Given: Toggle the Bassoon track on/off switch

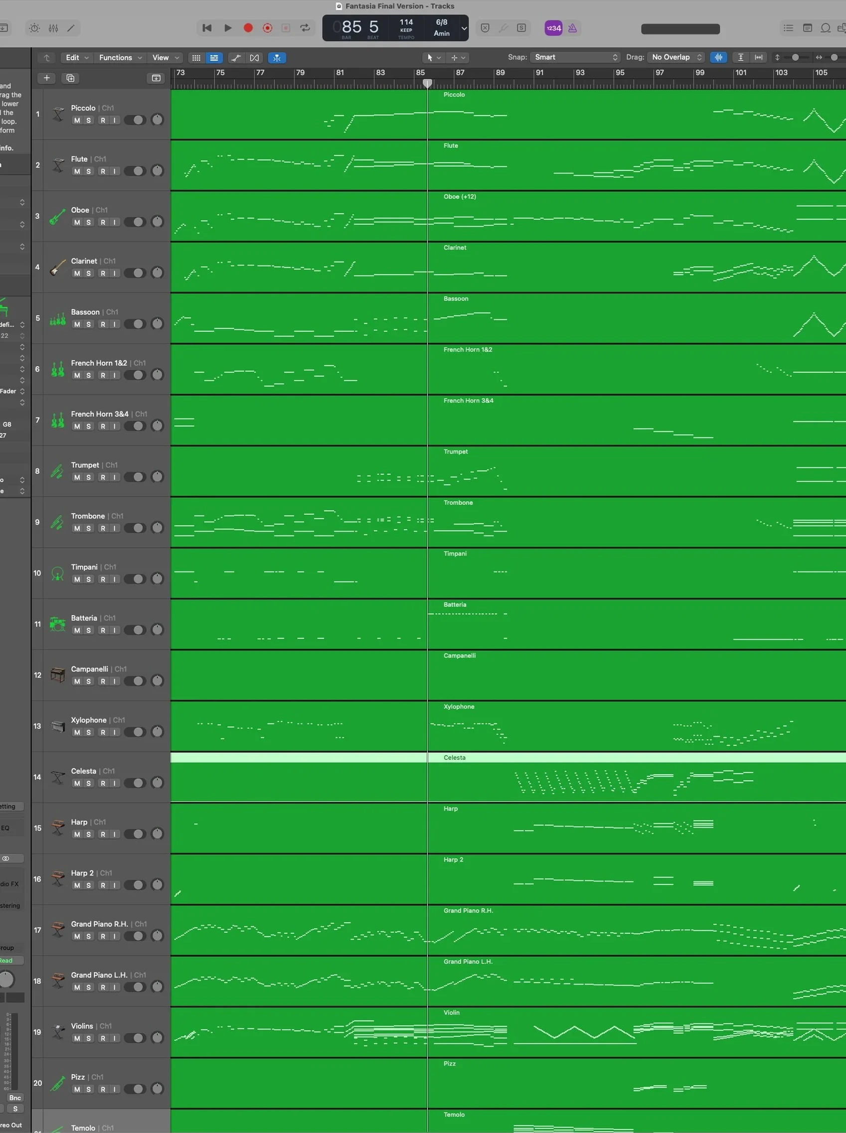Looking at the screenshot, I should click(x=135, y=324).
